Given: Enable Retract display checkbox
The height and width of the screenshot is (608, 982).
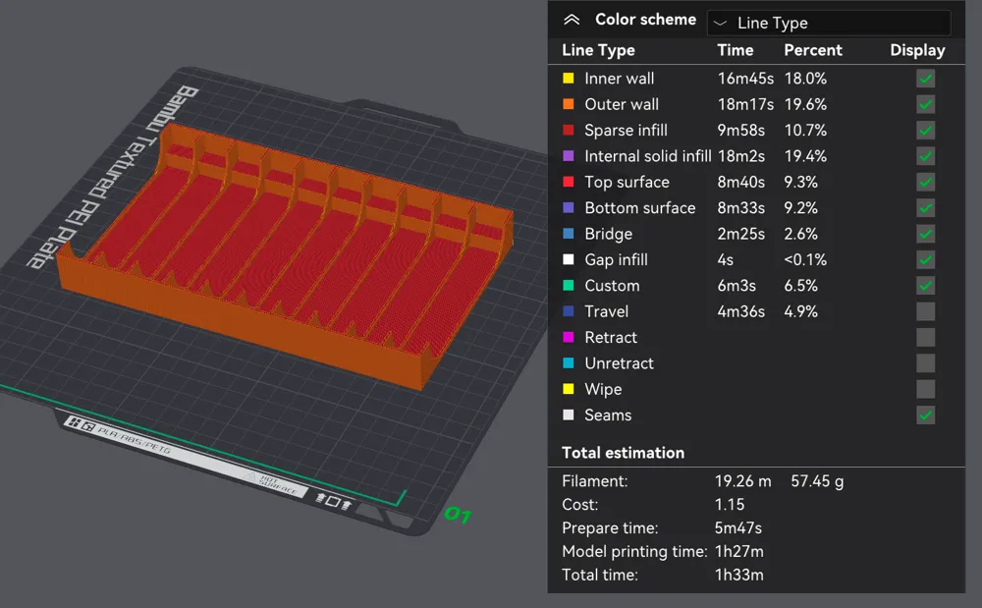Looking at the screenshot, I should point(926,338).
